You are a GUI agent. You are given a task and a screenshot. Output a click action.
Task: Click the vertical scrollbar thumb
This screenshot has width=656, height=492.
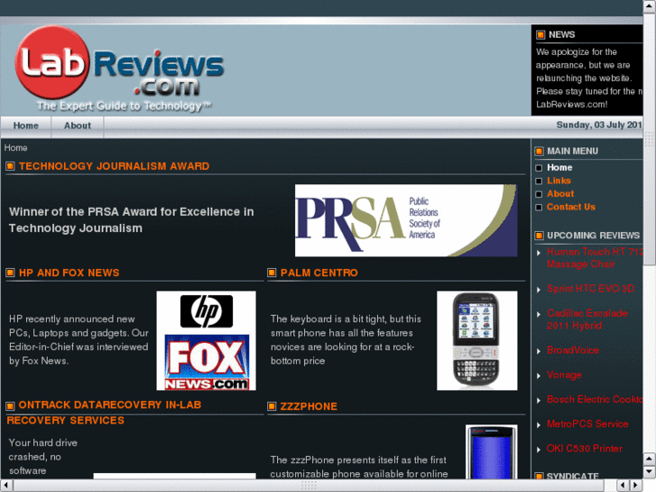[x=650, y=139]
